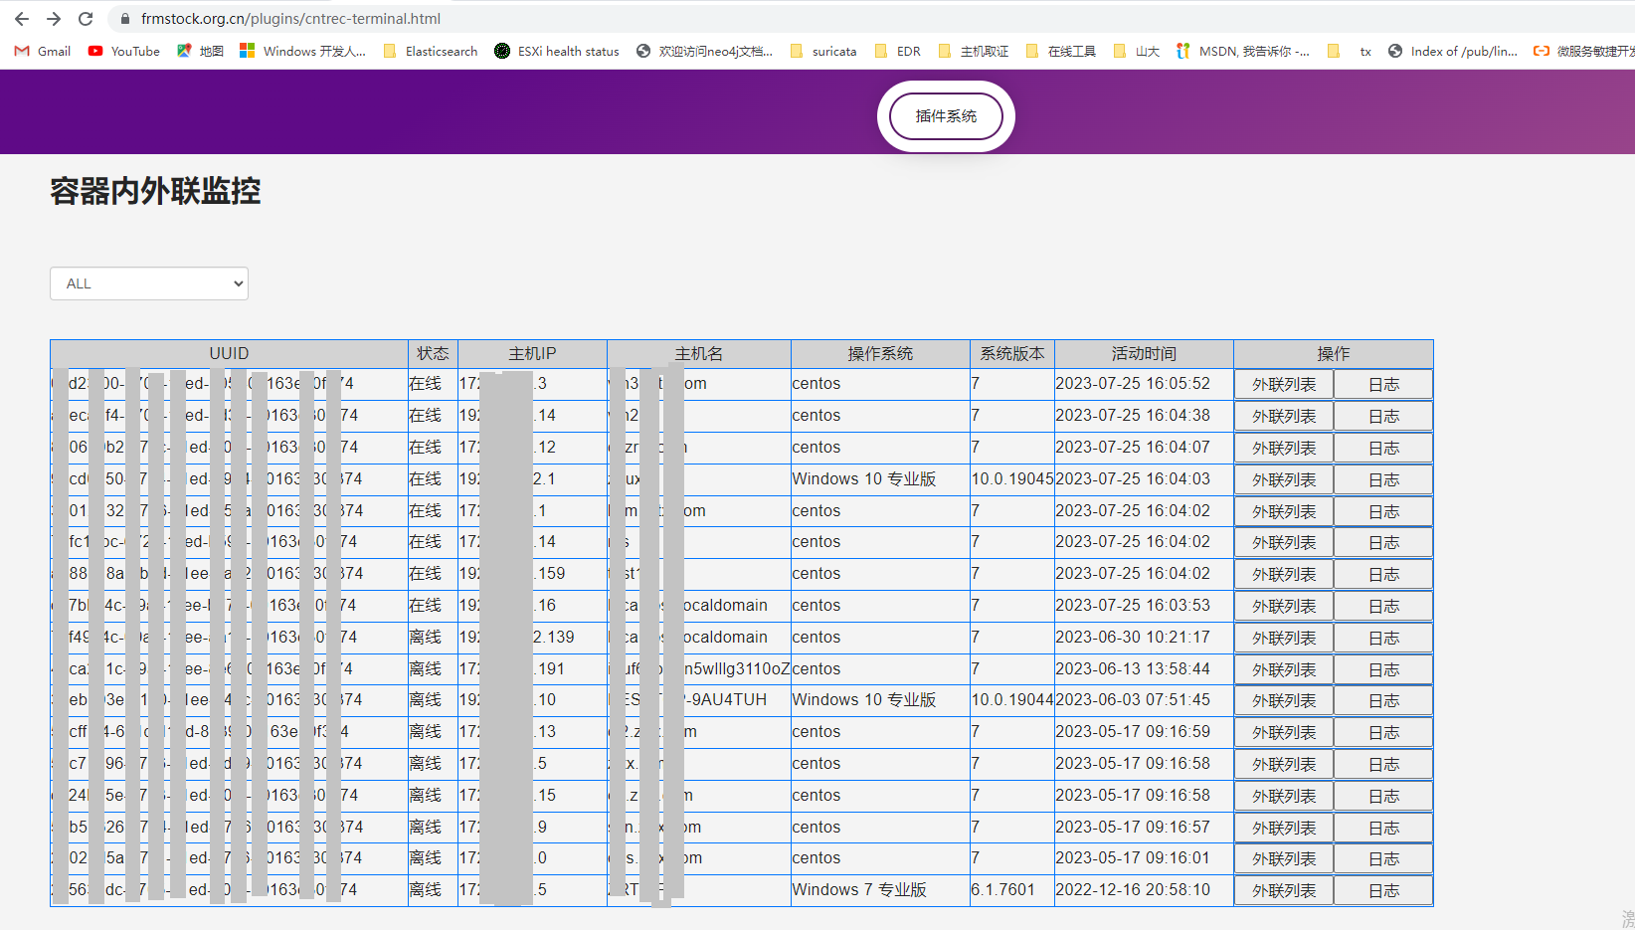Image resolution: width=1635 pixels, height=930 pixels.
Task: Click 日志 for row 2023-05-17 09:16:57
Action: tap(1383, 829)
